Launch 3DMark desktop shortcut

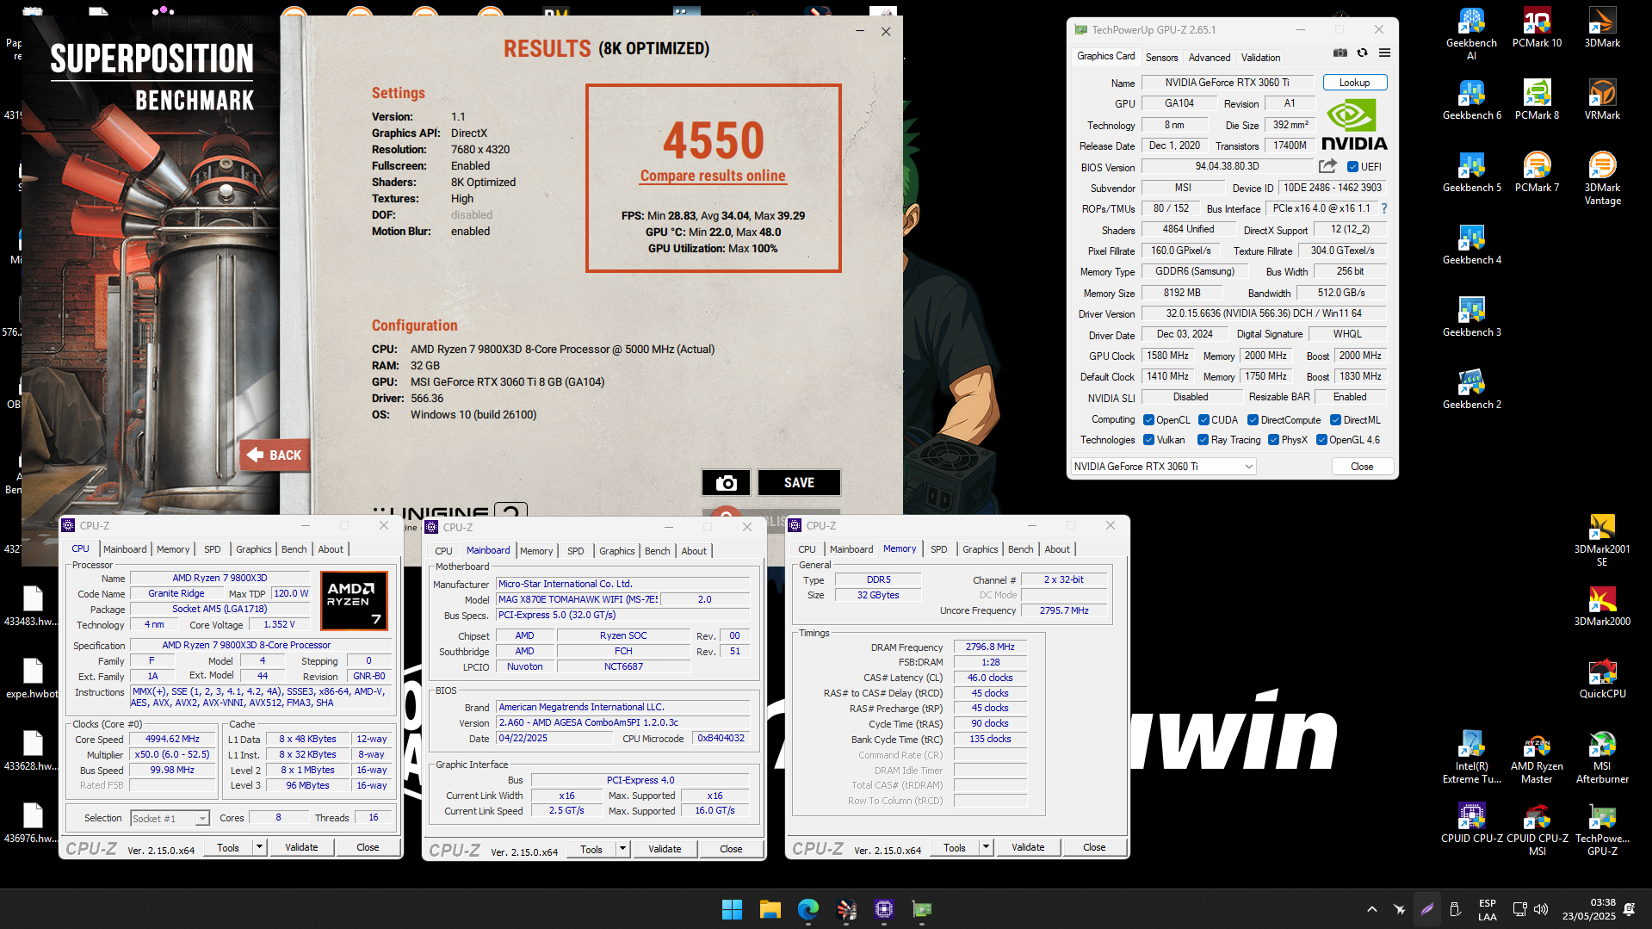pyautogui.click(x=1602, y=28)
